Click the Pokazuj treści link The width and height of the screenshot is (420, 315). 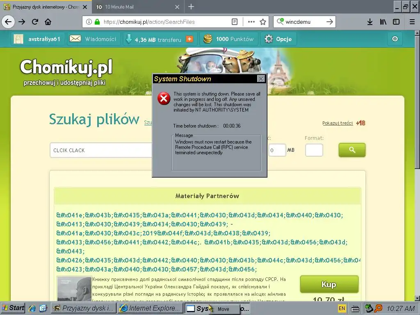pyautogui.click(x=338, y=123)
